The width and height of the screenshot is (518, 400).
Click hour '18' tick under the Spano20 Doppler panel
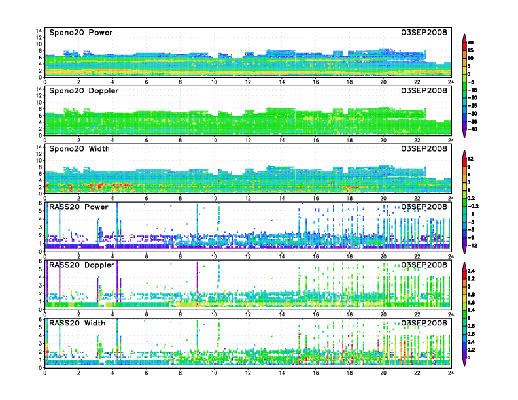[x=349, y=140]
